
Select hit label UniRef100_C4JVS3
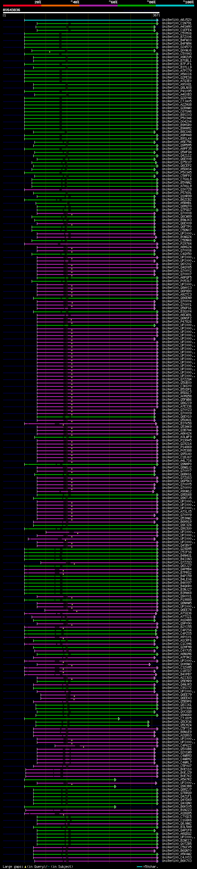click(177, 857)
